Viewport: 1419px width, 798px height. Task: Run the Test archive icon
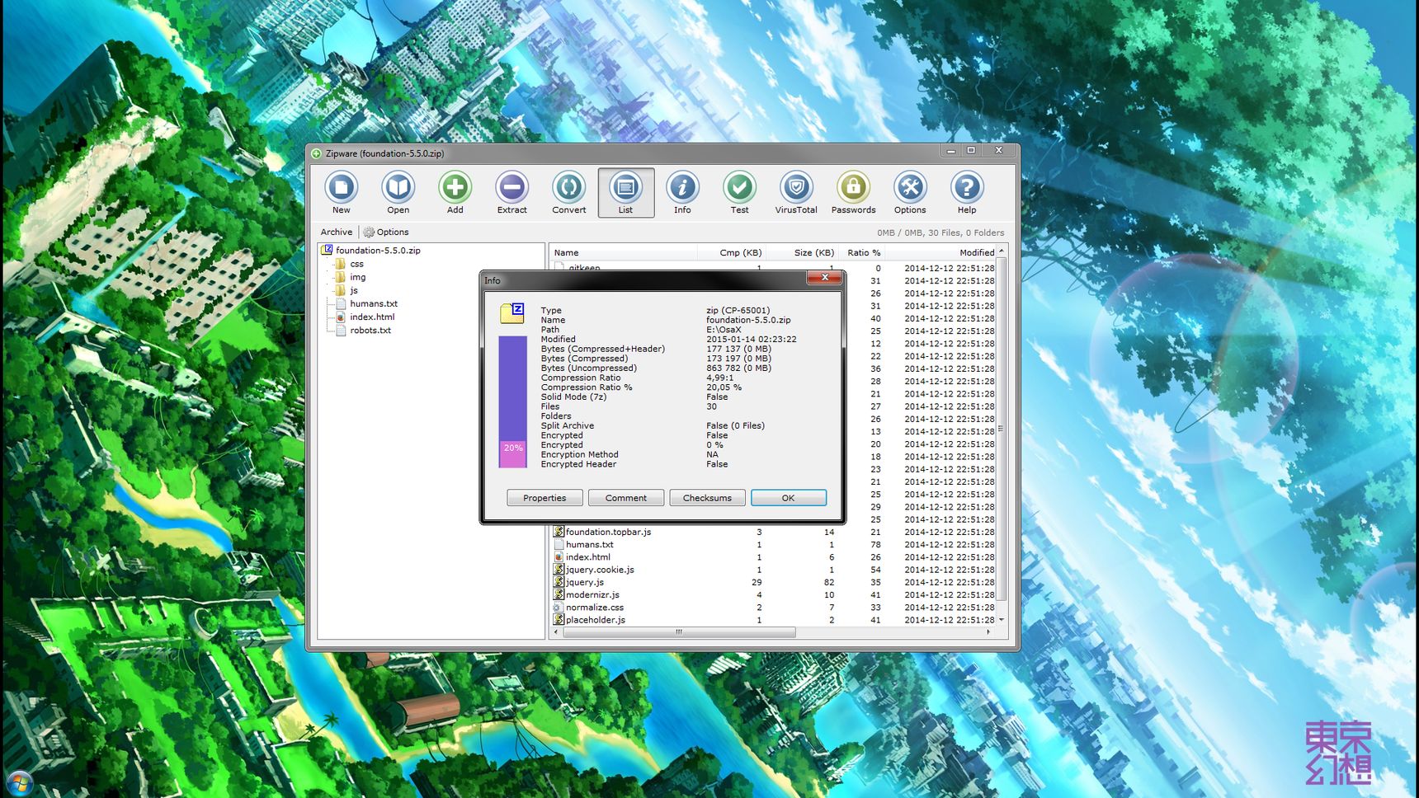739,188
